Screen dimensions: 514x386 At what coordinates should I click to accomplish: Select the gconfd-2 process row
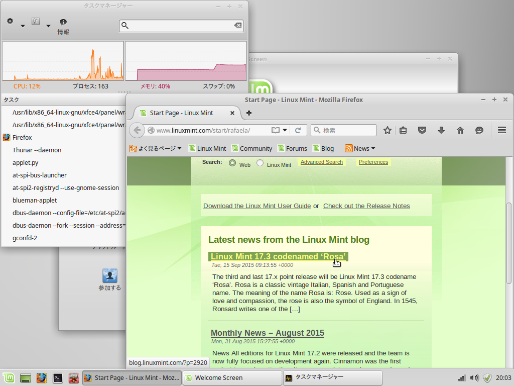(x=64, y=238)
